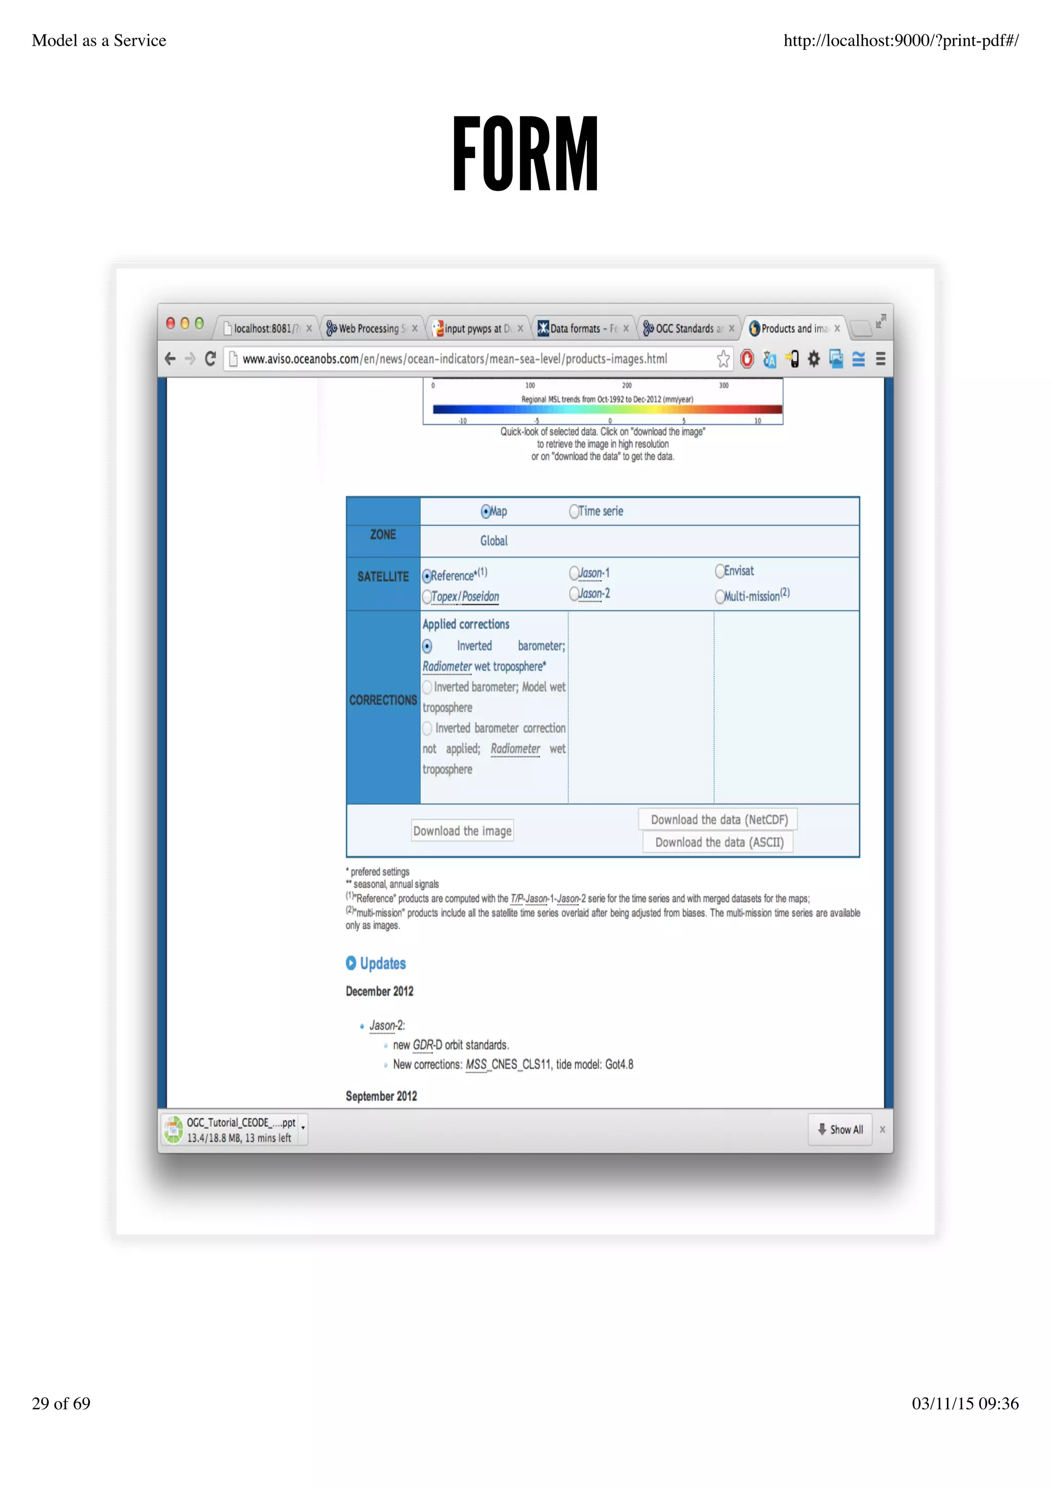Screen dimensions: 1051x1487
Task: Click Show All downloads button
Action: [x=841, y=1129]
